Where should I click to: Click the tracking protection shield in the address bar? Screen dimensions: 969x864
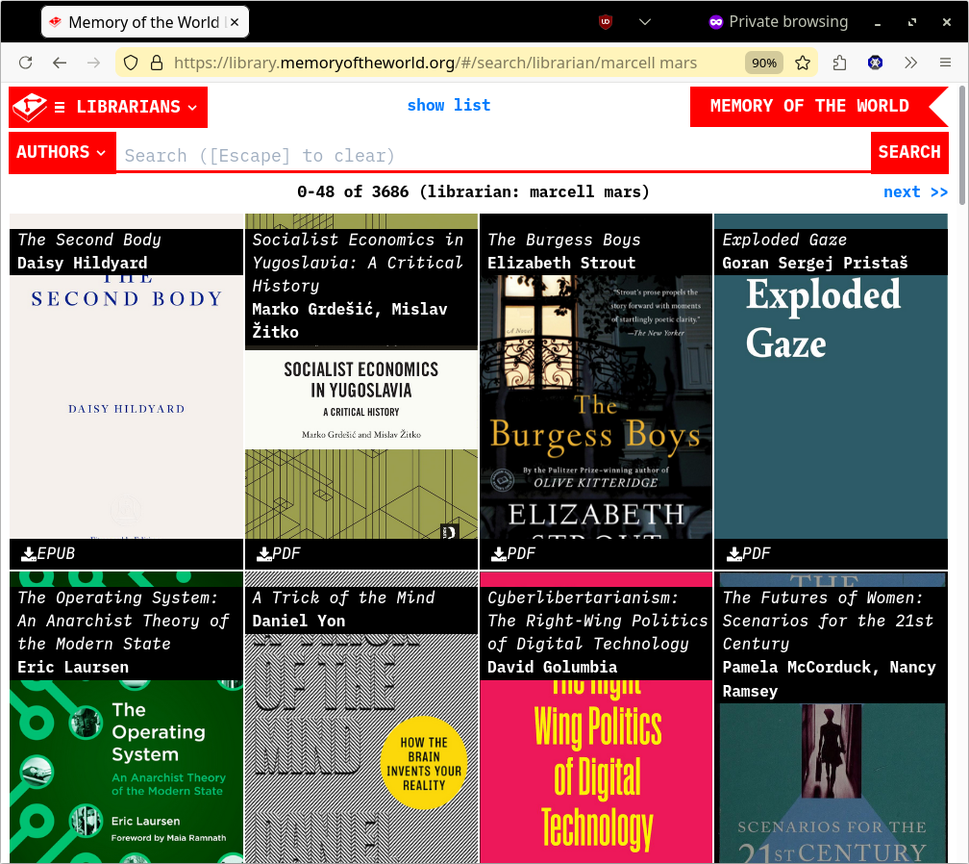point(134,63)
